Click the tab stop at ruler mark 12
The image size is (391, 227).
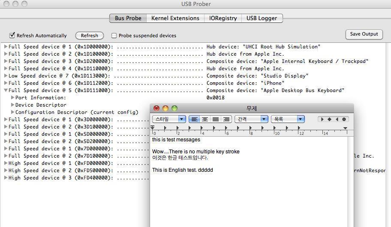coord(299,128)
